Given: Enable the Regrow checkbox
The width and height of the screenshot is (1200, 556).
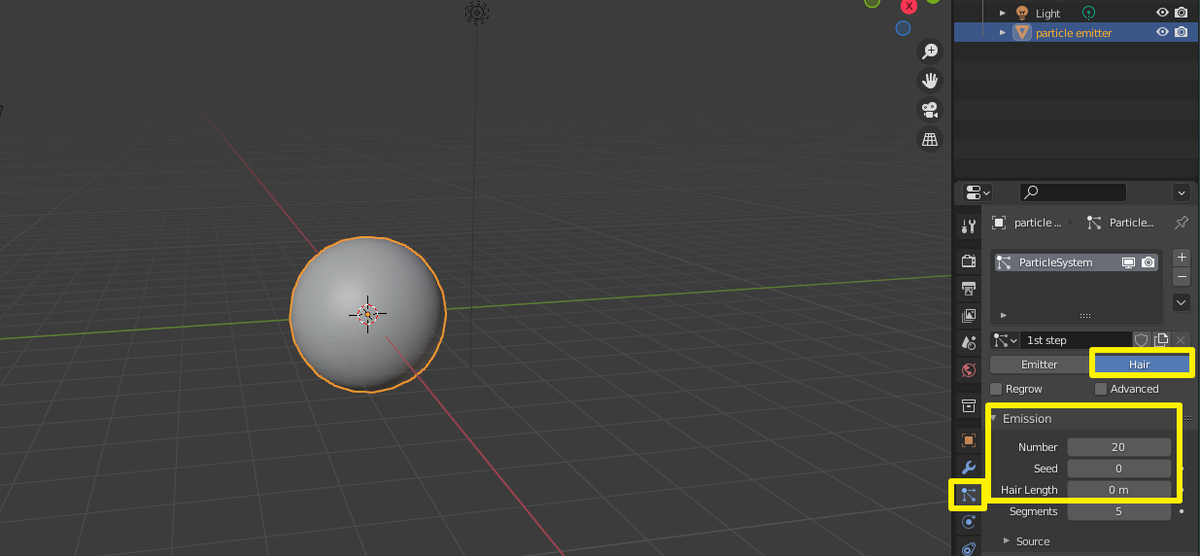Looking at the screenshot, I should [995, 389].
